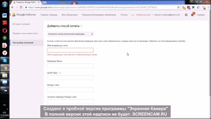Focus the Имя владельца счета field
The height and width of the screenshot is (119, 211).
point(70,50)
